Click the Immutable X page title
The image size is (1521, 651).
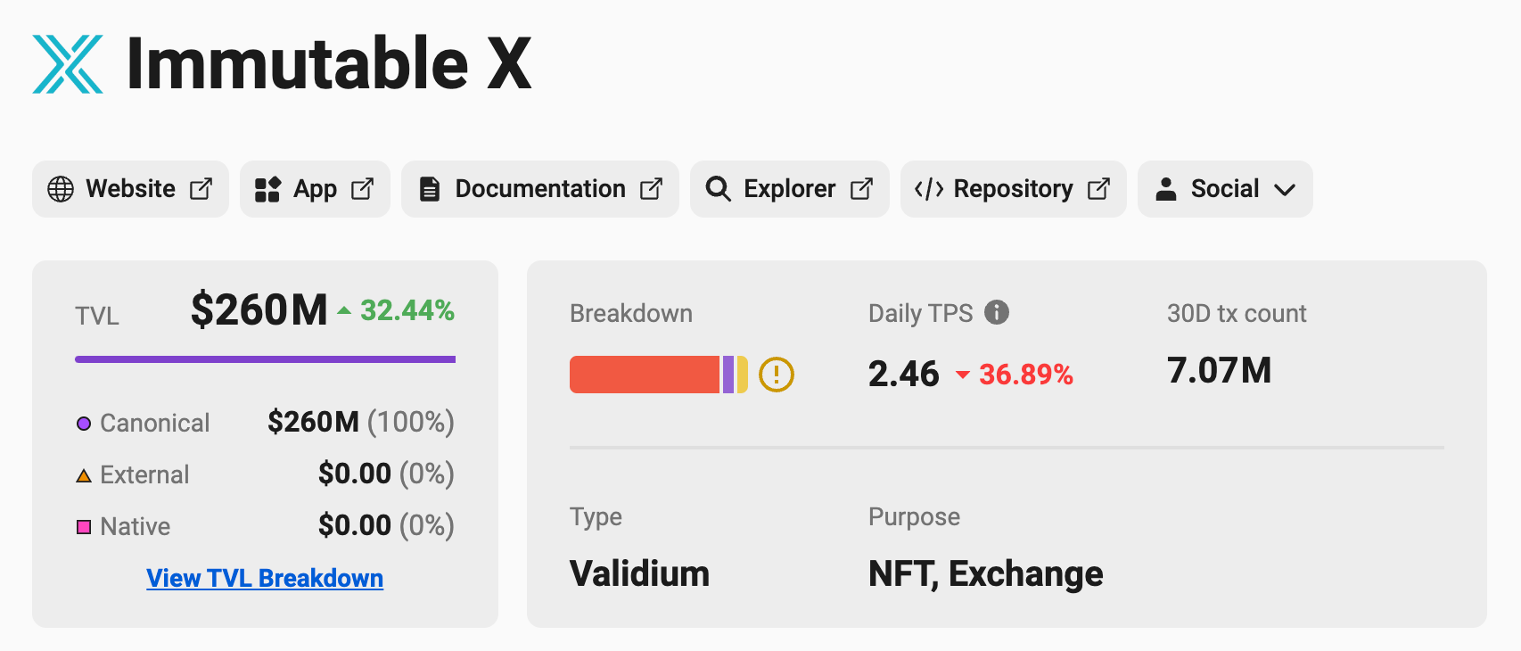(329, 64)
